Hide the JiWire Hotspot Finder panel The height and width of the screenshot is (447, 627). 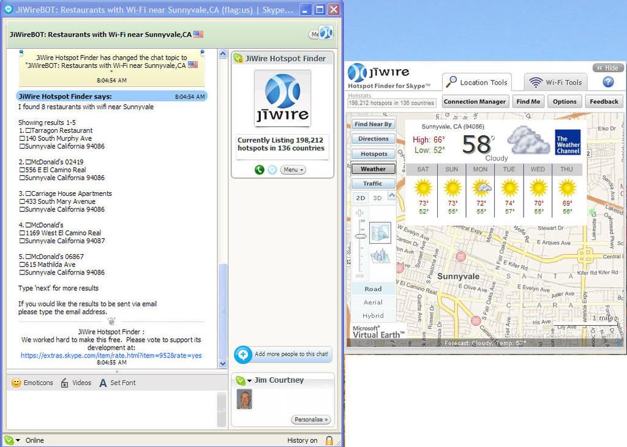point(607,68)
